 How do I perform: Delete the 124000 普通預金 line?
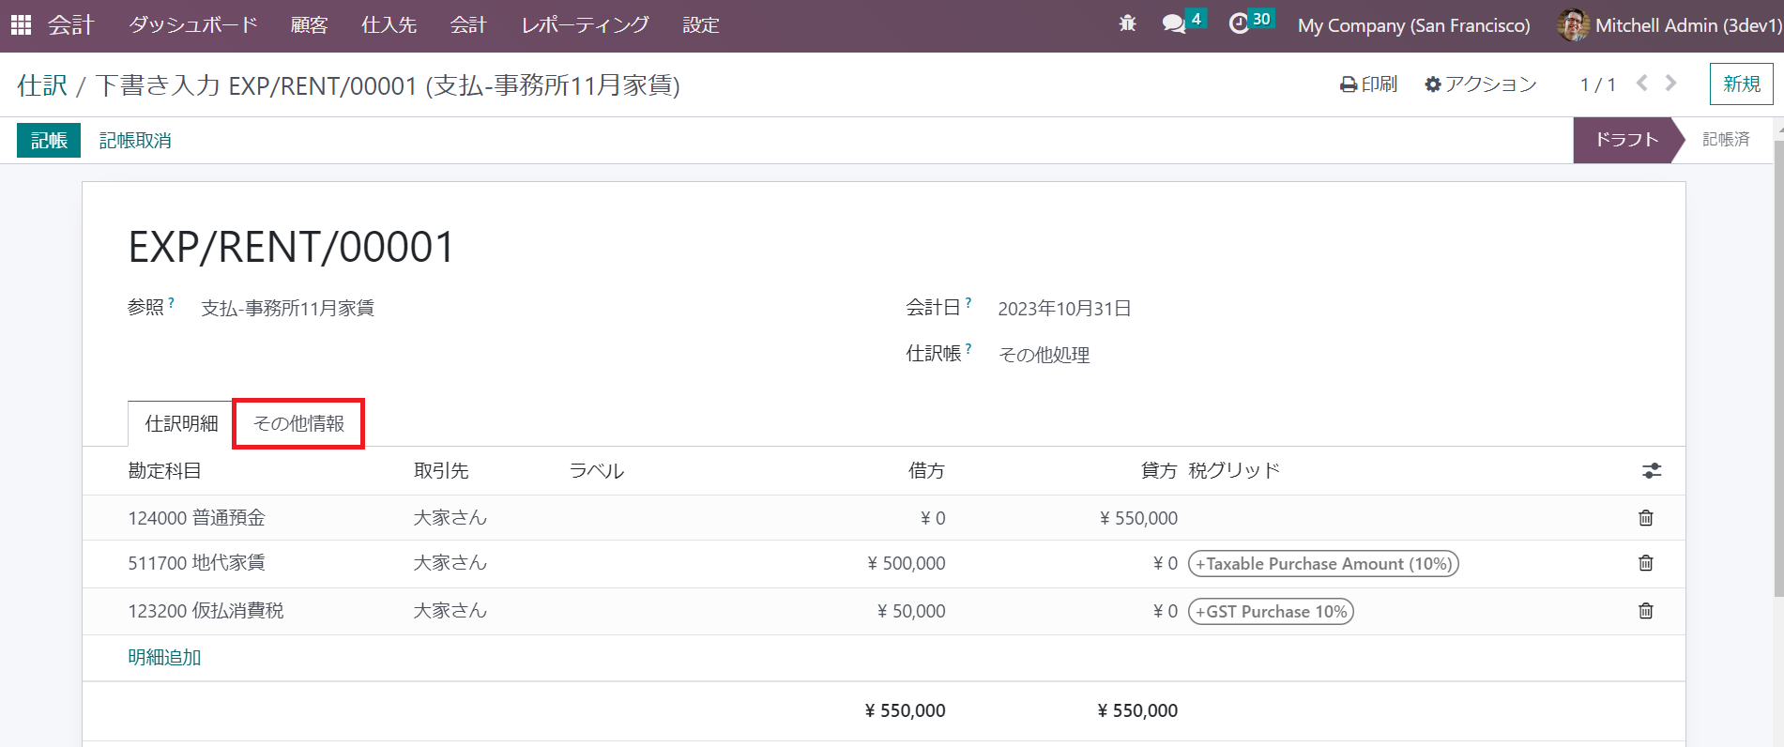click(x=1645, y=518)
